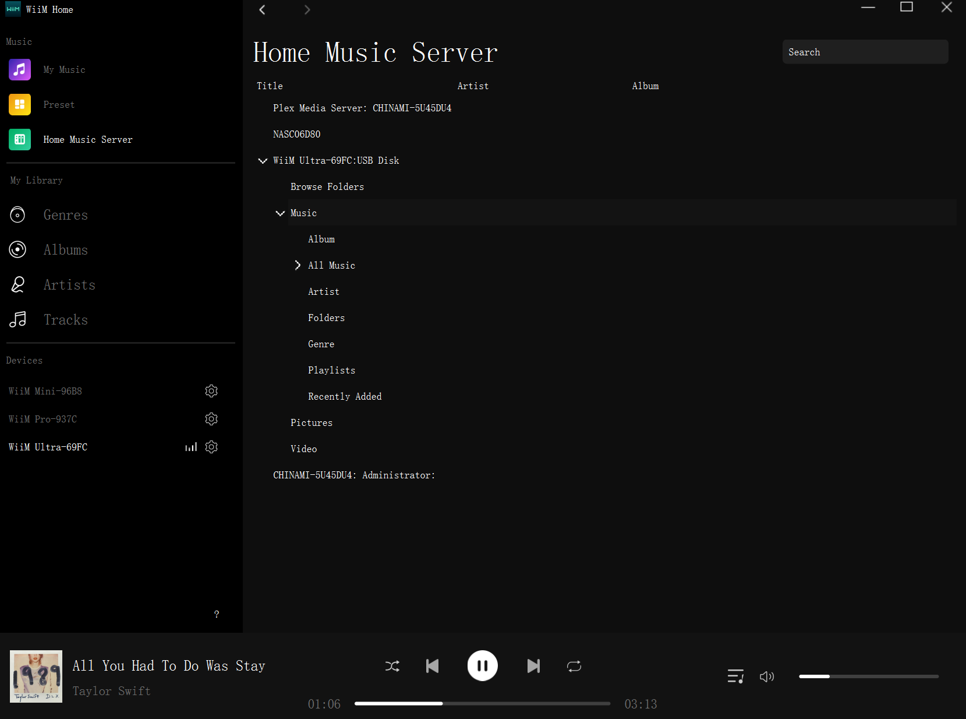Open Artists in My Library
The width and height of the screenshot is (966, 719).
[x=69, y=285]
